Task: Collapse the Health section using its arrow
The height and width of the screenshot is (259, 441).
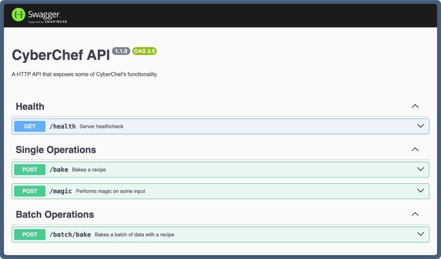Action: click(x=415, y=106)
